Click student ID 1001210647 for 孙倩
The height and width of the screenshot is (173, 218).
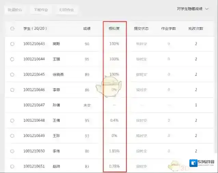click(x=34, y=105)
